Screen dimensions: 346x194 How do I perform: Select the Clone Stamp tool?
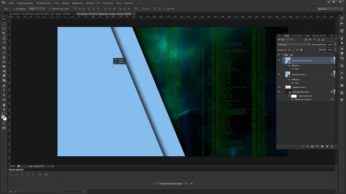point(4,57)
